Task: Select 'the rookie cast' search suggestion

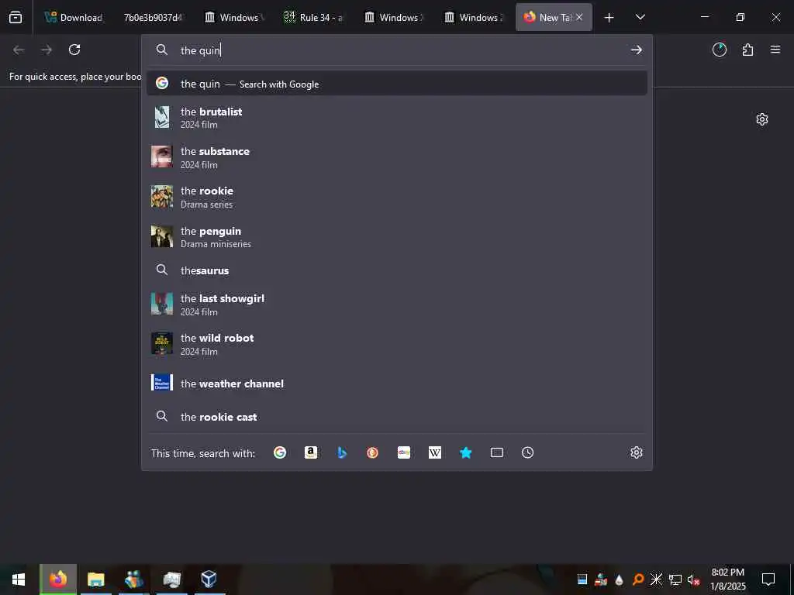Action: (x=396, y=417)
